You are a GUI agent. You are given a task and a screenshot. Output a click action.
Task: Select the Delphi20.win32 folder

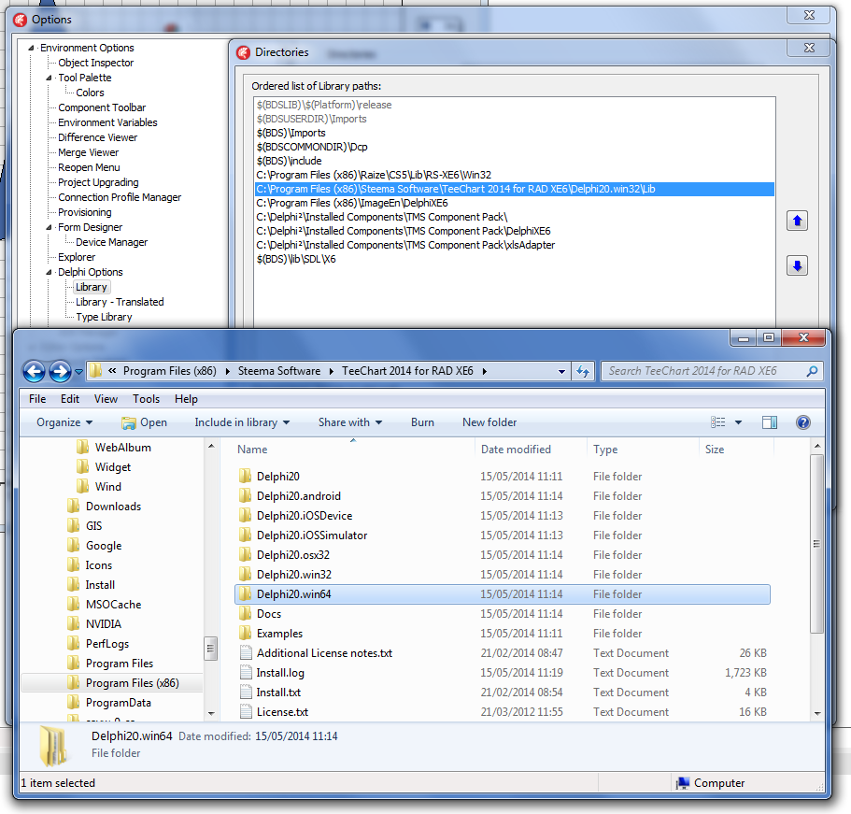pyautogui.click(x=293, y=574)
